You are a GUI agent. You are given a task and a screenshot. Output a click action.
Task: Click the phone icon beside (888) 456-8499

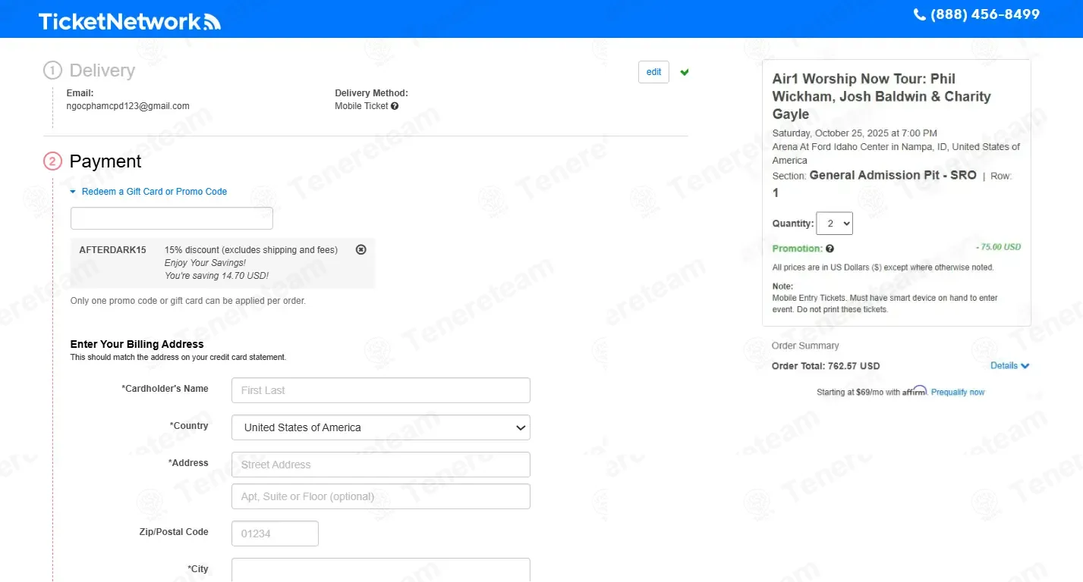tap(919, 14)
